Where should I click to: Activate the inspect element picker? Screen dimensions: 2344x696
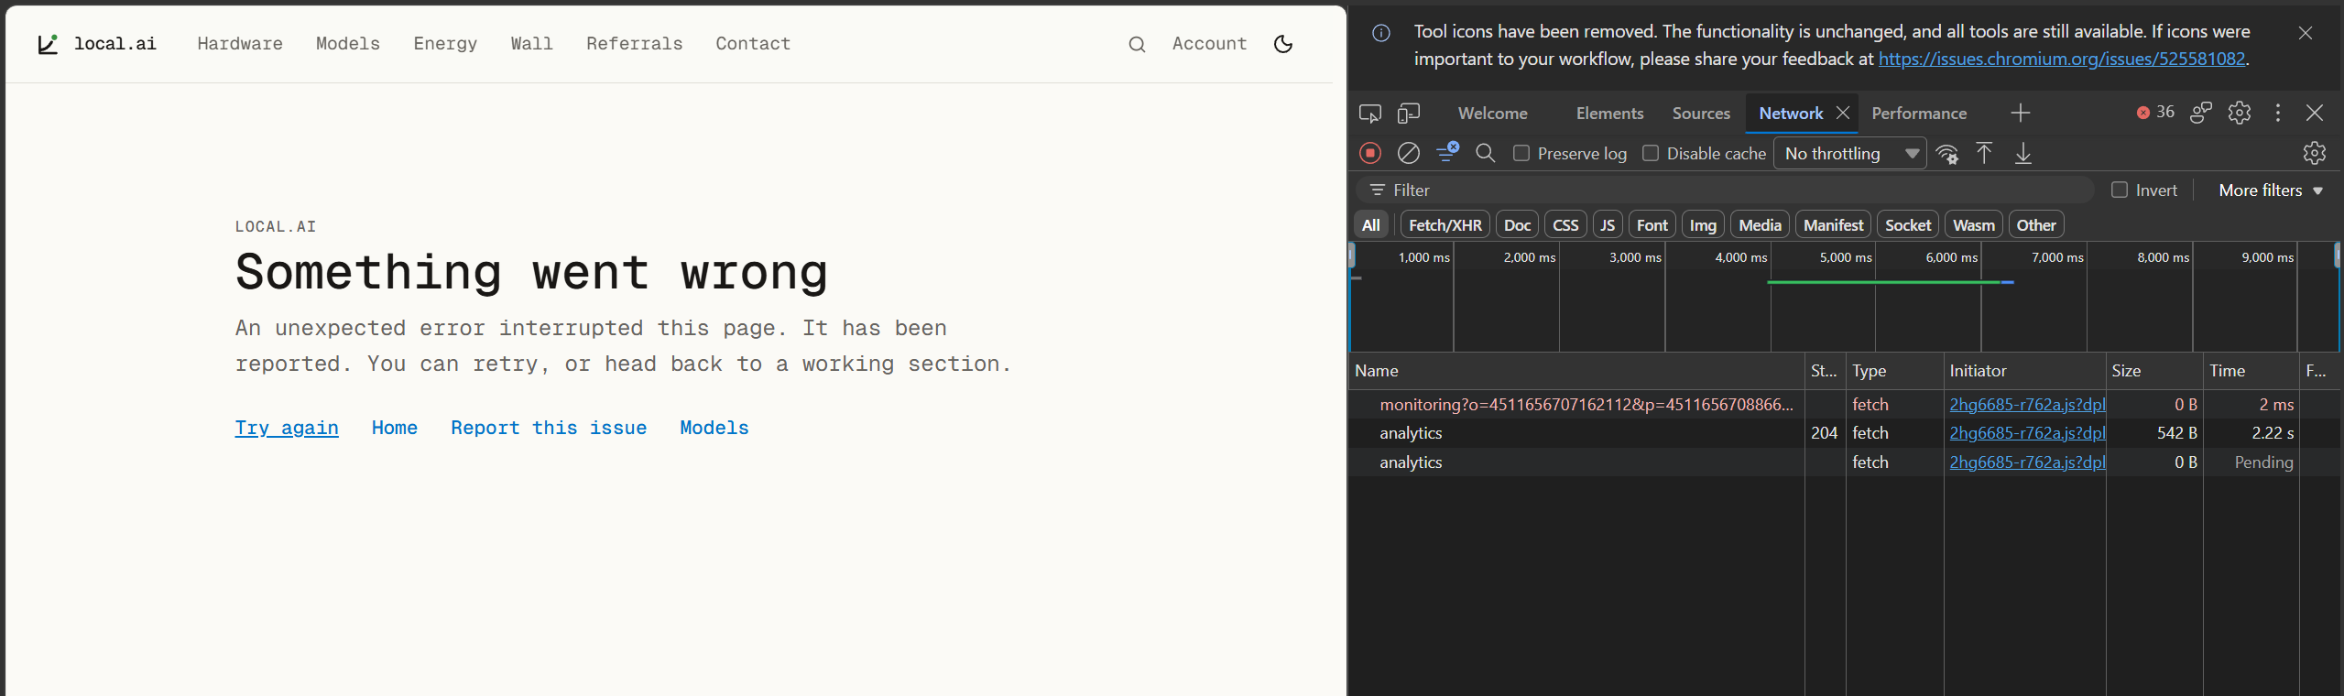(1370, 114)
